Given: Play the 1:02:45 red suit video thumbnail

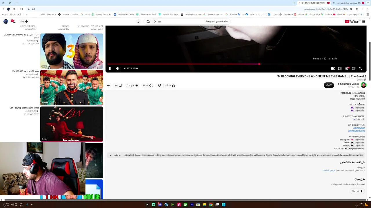Looking at the screenshot, I should tap(72, 88).
